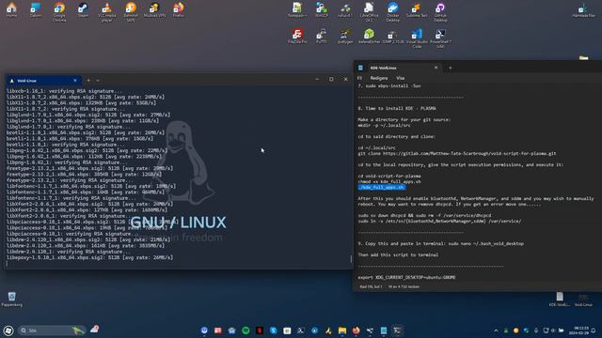Image resolution: width=602 pixels, height=338 pixels.
Task: Launch GitHub Desktop shortcut
Action: [440, 12]
